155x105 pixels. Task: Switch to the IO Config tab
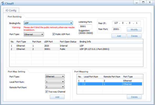pos(11,10)
